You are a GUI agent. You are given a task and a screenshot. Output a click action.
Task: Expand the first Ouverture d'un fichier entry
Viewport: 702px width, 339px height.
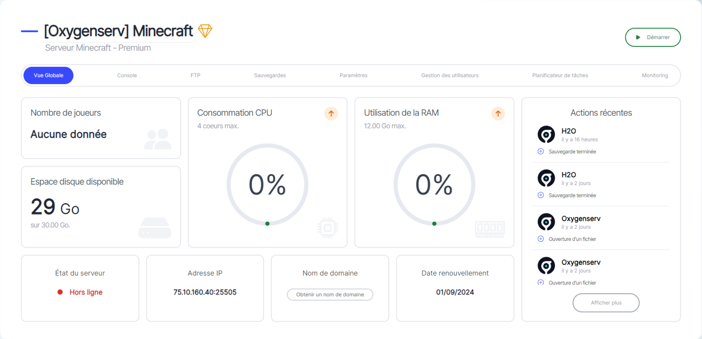click(x=540, y=239)
